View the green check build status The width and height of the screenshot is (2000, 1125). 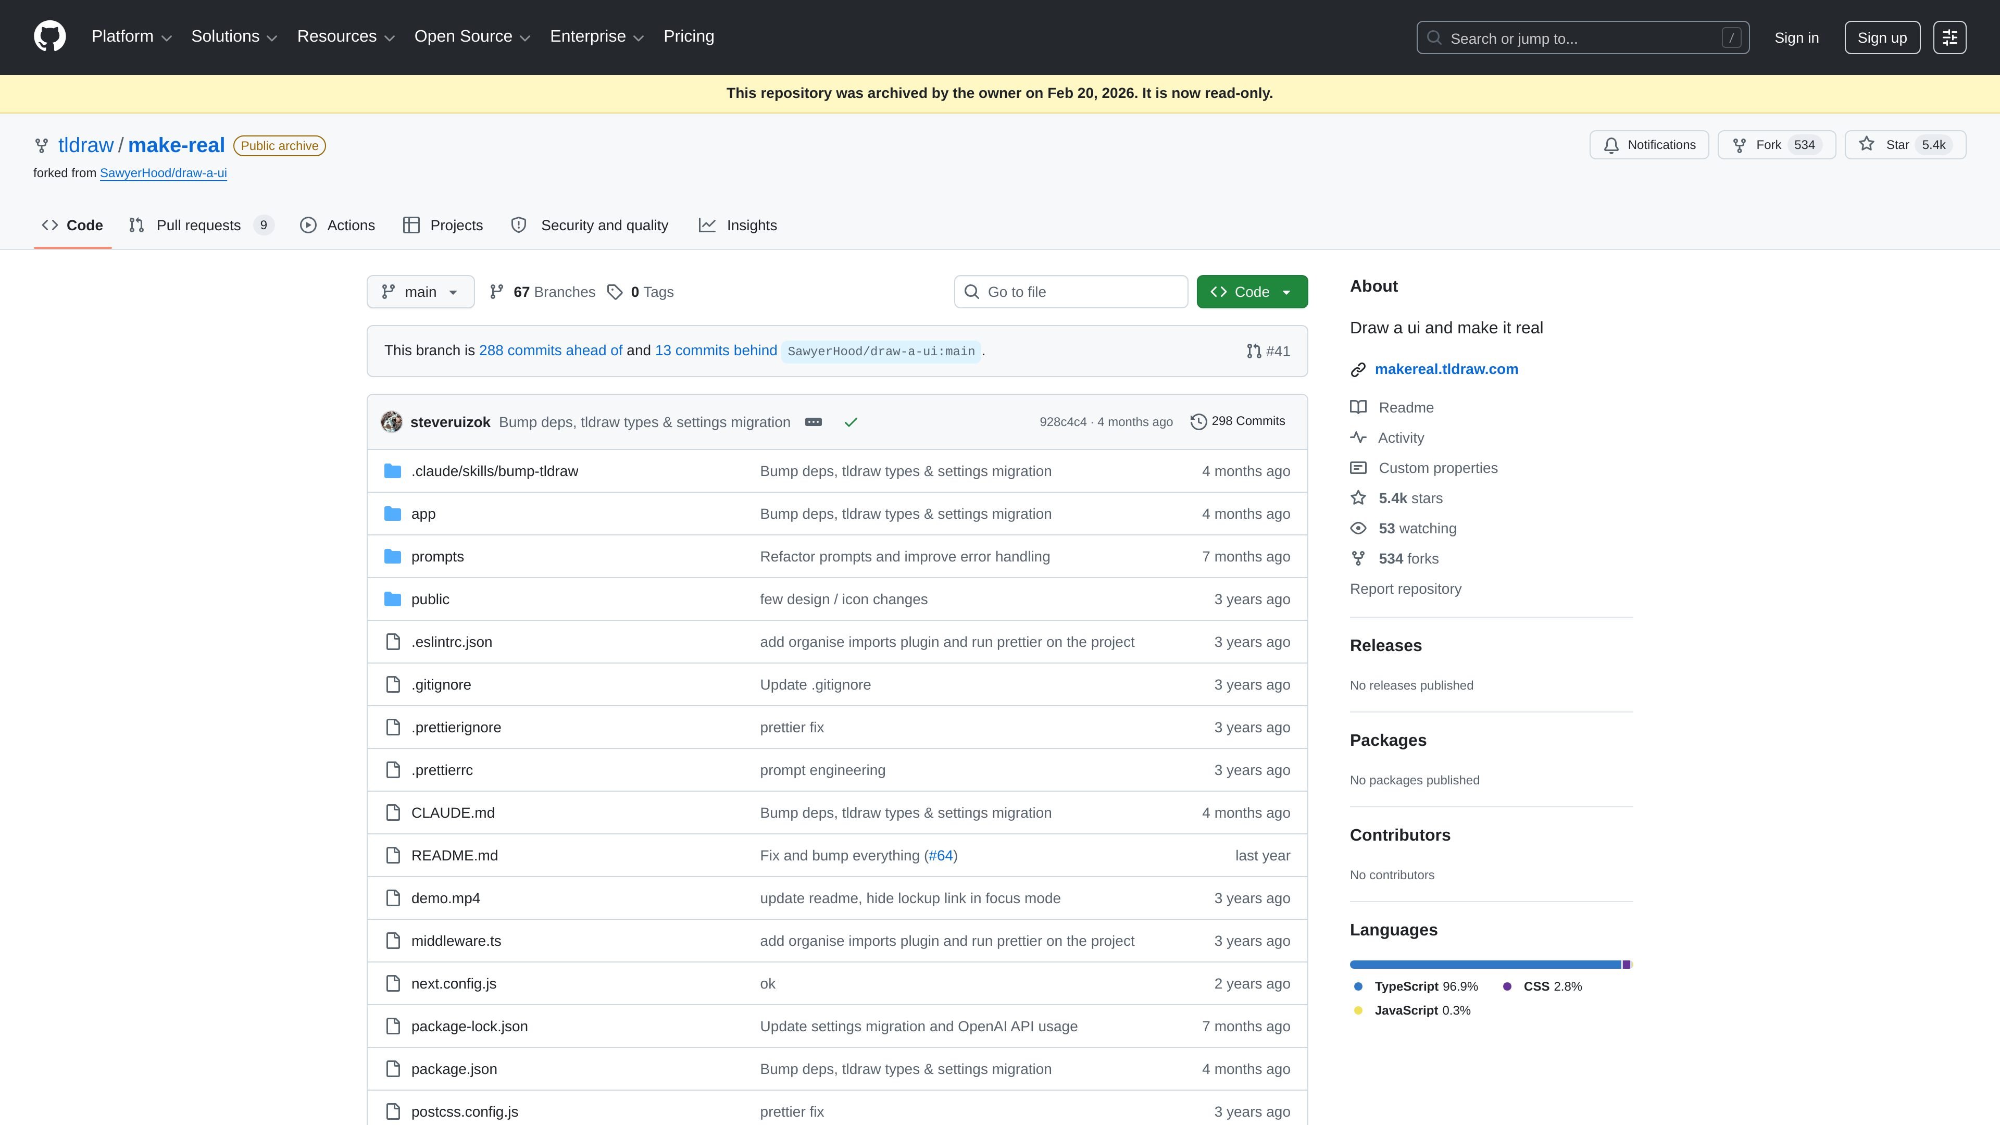coord(851,421)
